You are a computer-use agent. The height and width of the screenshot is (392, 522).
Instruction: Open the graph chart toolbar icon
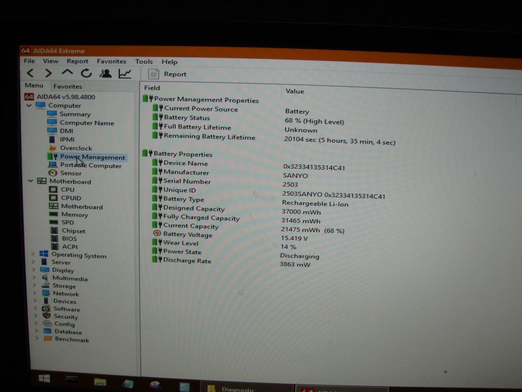(125, 74)
